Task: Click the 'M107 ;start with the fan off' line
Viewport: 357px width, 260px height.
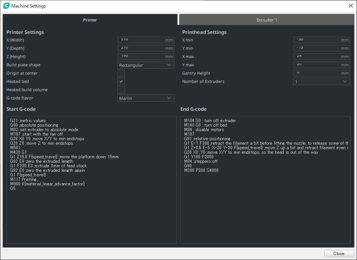Action: (x=36, y=134)
